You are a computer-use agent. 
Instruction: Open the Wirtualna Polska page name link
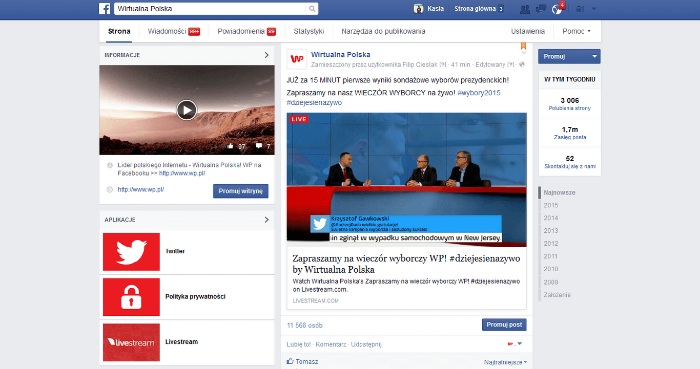coord(341,55)
